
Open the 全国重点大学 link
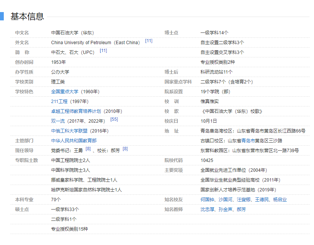[65, 92]
